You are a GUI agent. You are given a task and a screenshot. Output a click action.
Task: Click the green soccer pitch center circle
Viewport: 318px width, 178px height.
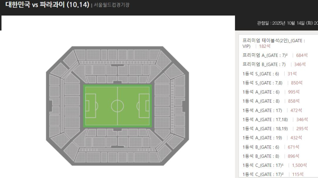[117, 106]
